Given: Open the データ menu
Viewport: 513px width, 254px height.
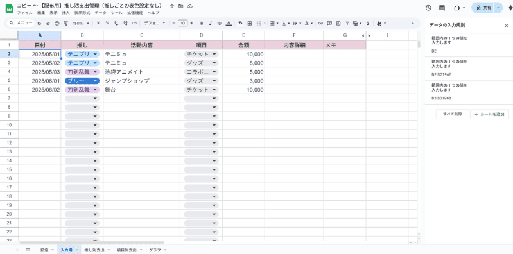Looking at the screenshot, I should (100, 13).
